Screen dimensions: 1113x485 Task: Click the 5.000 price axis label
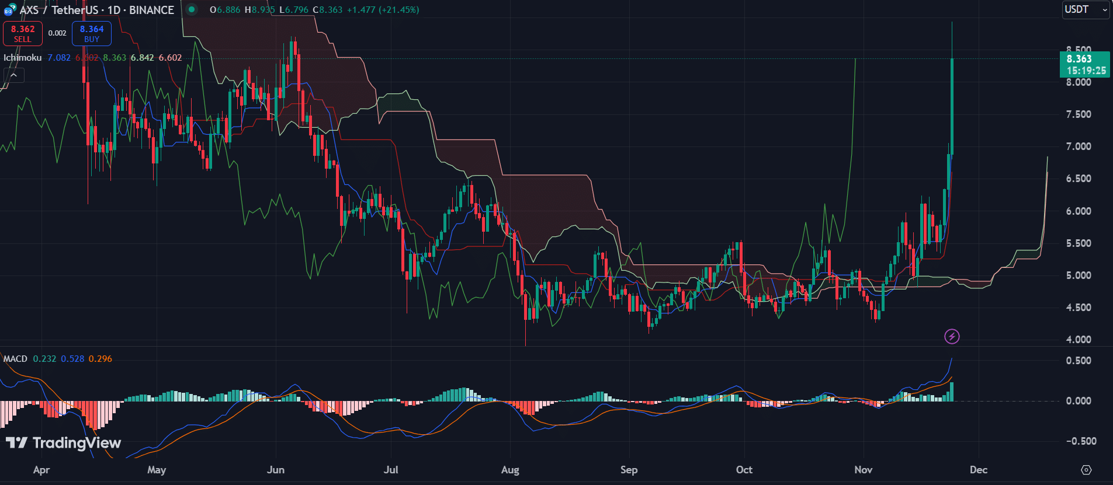coord(1079,275)
